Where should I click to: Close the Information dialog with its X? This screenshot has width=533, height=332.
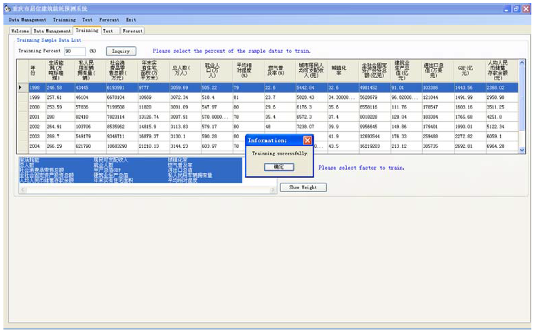307,141
